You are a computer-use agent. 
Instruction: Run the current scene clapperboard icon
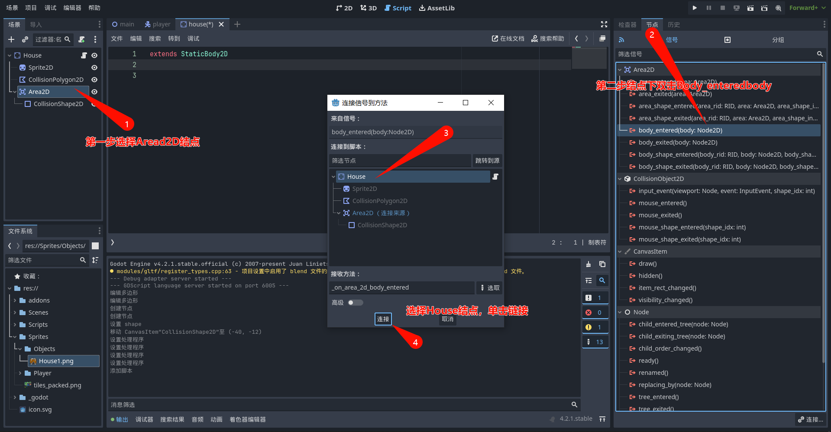(750, 8)
